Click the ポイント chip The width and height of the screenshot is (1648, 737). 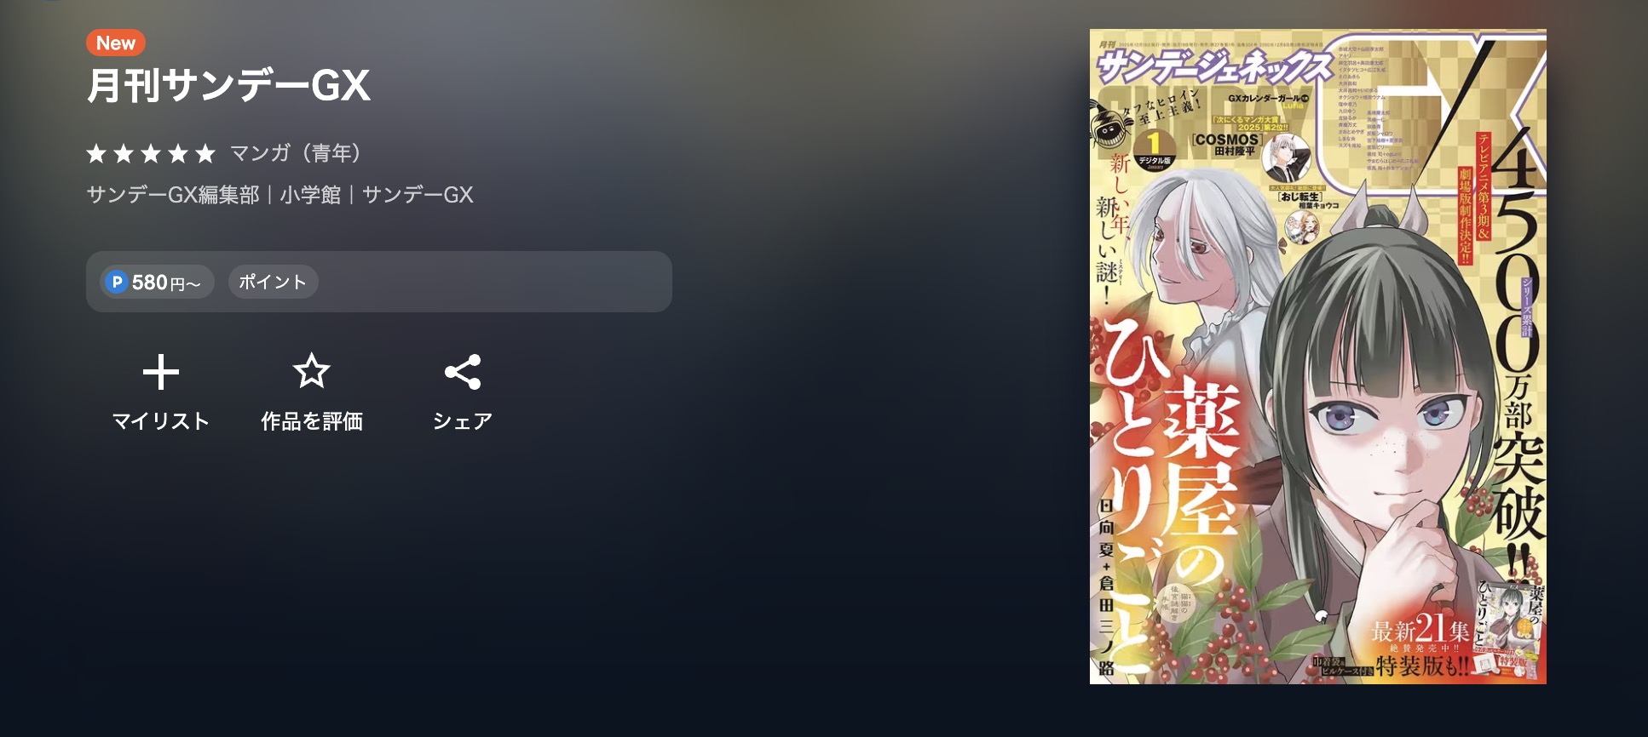click(273, 282)
